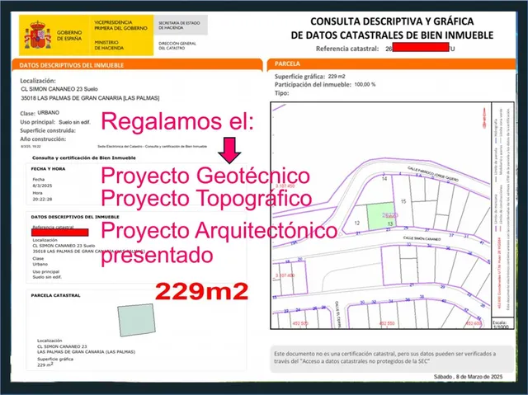This screenshot has width=528, height=395.
Task: Click the pink word 'presentado'
Action: 157,256
